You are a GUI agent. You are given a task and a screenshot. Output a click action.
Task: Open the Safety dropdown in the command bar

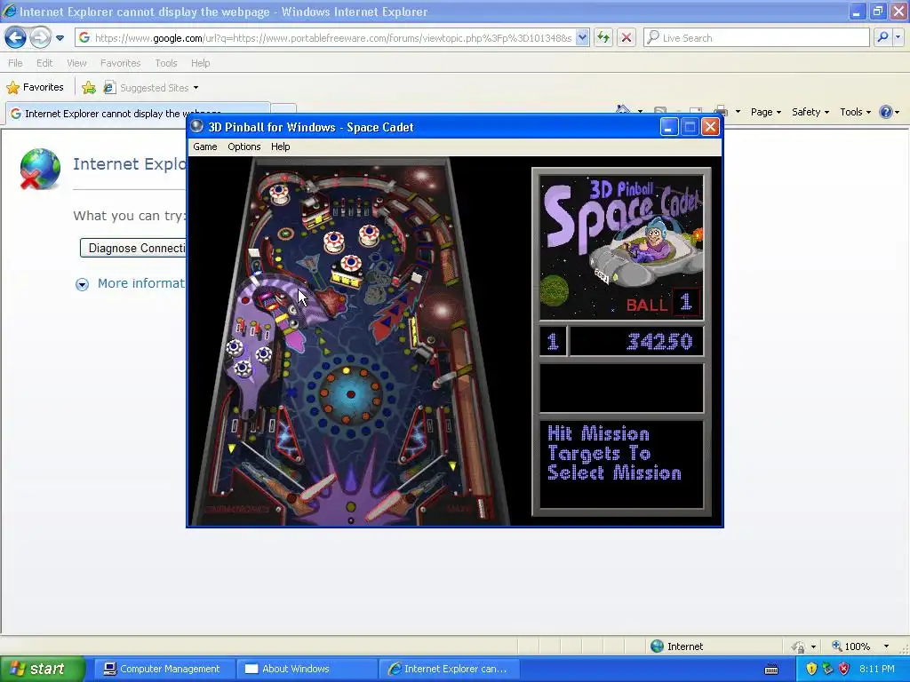pyautogui.click(x=810, y=112)
